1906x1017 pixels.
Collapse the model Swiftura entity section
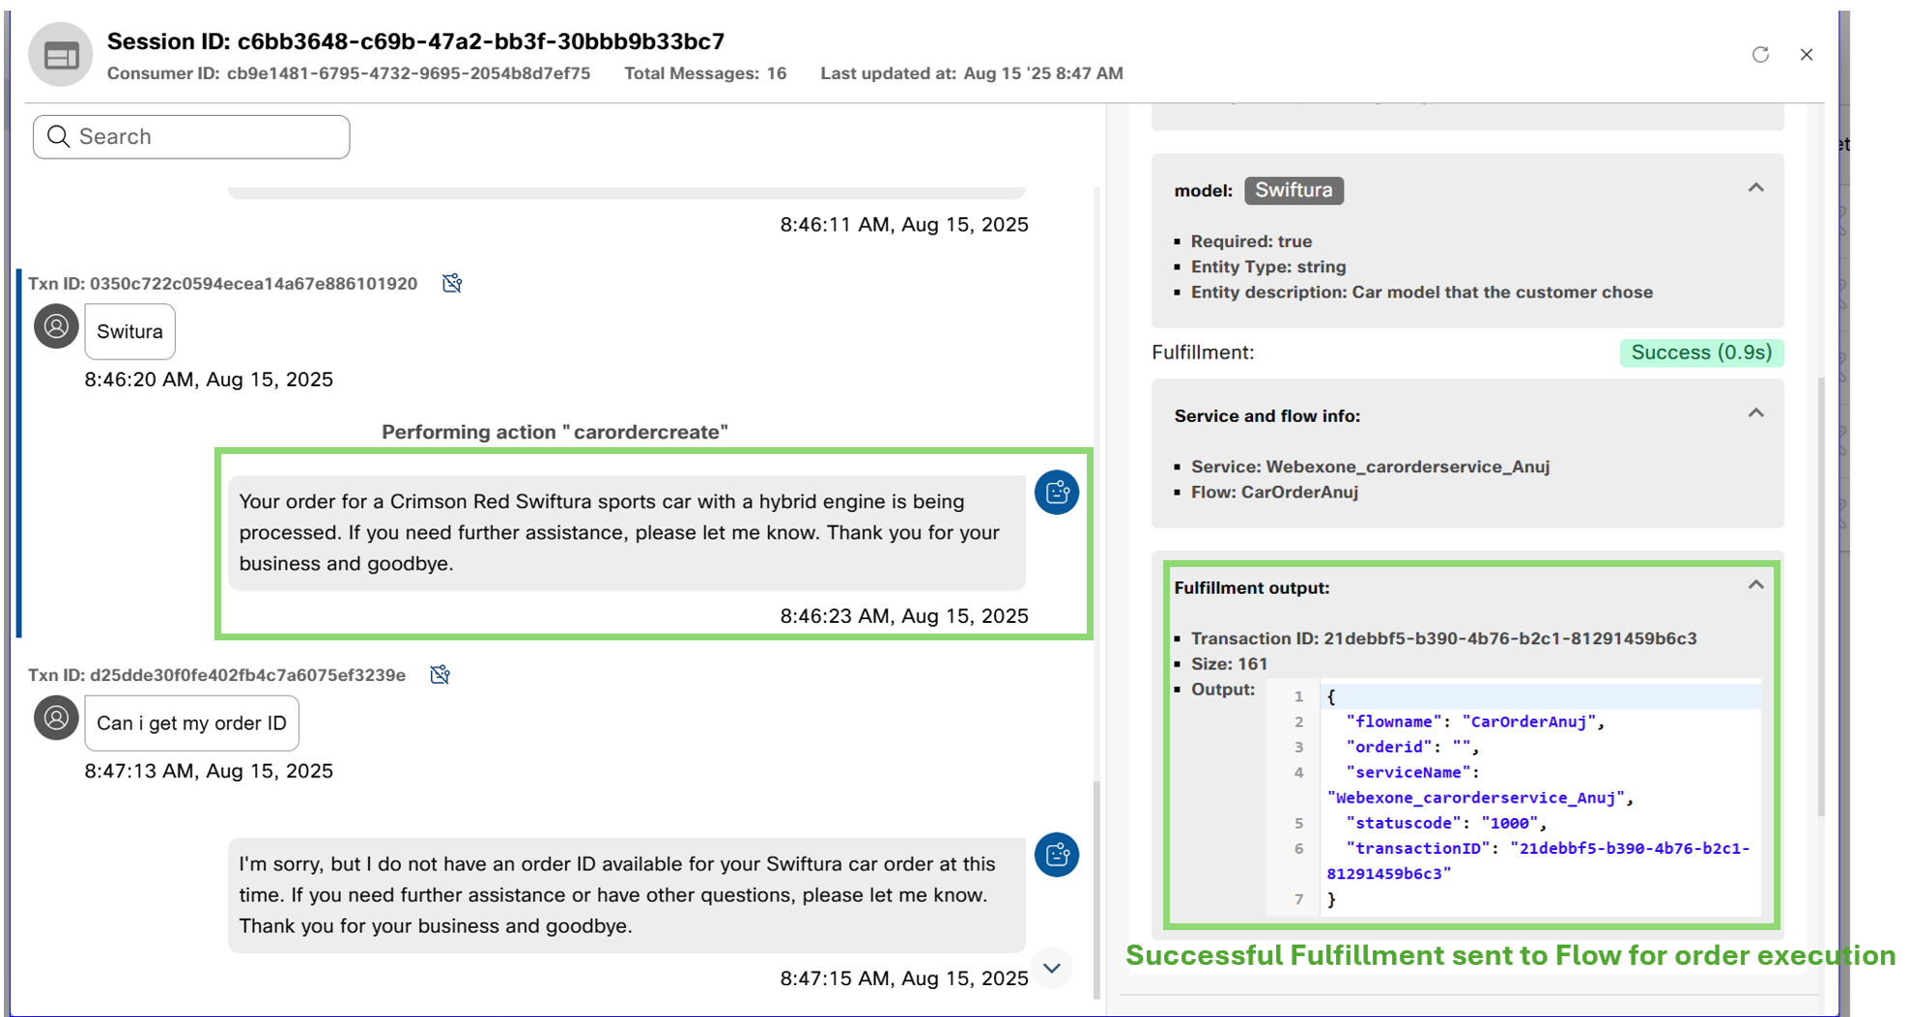1755,188
